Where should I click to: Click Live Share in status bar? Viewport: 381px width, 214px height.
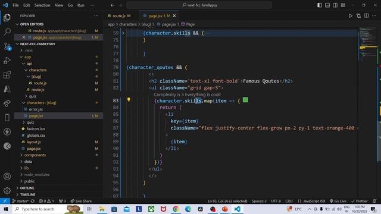point(81,201)
